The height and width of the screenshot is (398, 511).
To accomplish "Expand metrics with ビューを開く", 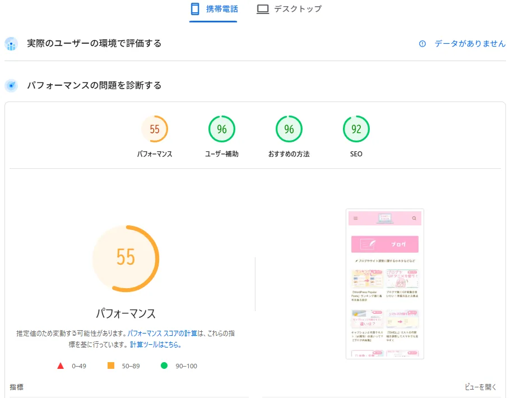I will click(x=480, y=387).
